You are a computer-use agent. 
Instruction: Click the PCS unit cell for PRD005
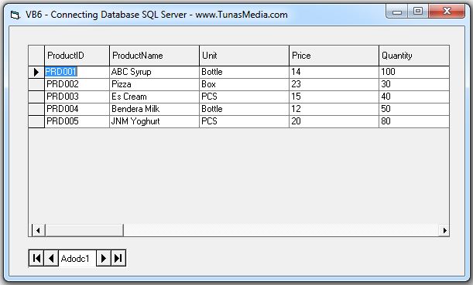coord(245,121)
